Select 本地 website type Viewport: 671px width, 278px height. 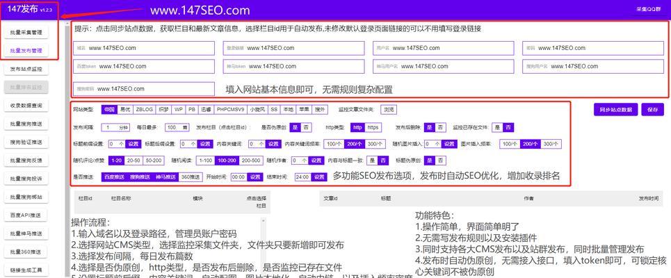pos(289,110)
